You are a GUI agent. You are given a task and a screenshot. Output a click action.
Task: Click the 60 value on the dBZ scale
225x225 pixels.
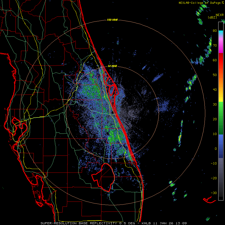[x=215, y=60]
